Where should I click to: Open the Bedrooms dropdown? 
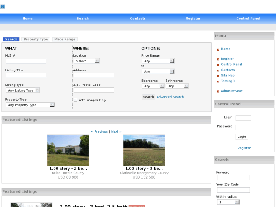point(152,86)
